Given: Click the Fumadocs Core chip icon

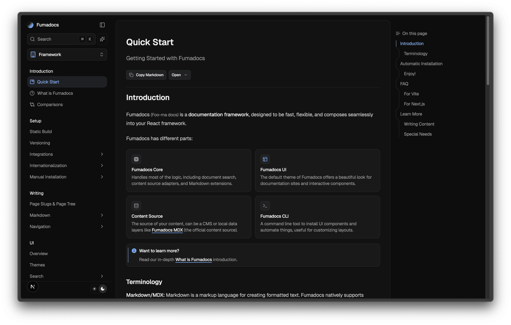Looking at the screenshot, I should [x=136, y=159].
